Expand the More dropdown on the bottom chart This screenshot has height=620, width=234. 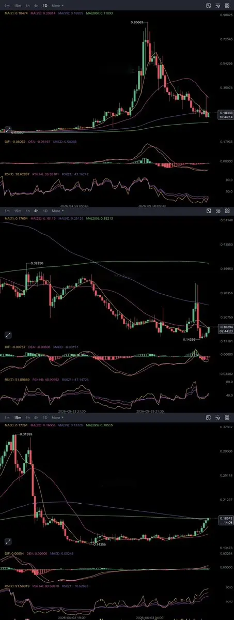click(x=58, y=418)
